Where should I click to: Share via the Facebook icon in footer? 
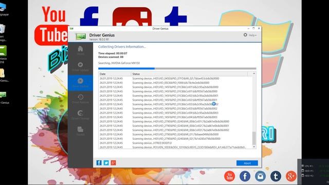pos(99,163)
